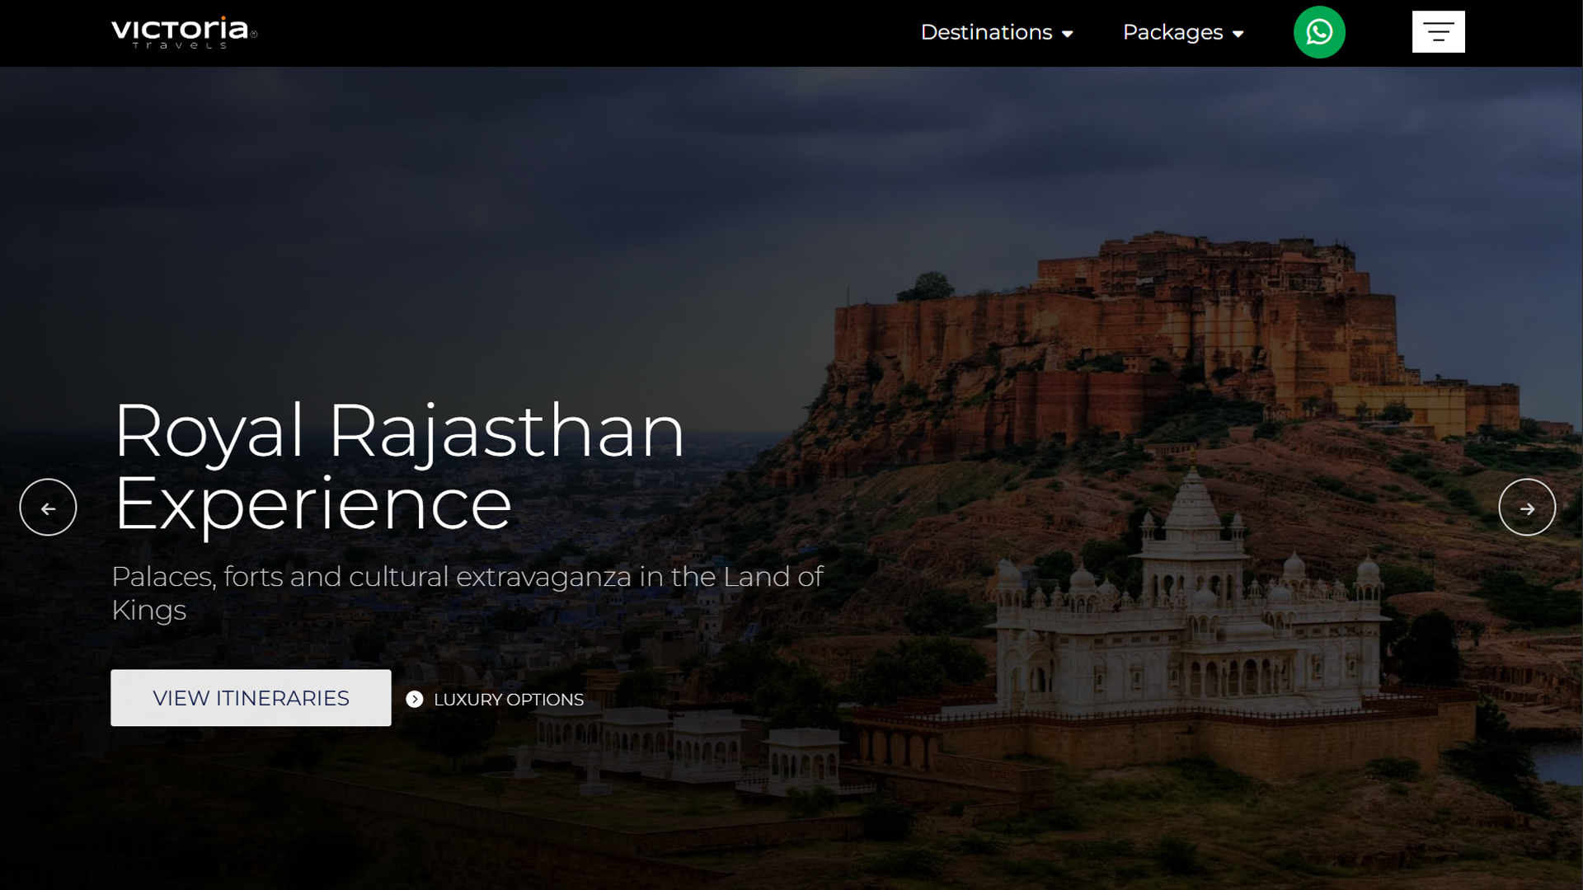Click the Victoria Travels logo

(x=183, y=32)
